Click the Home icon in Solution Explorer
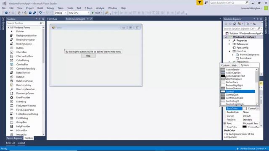The width and height of the screenshot is (269, 151). coord(235,24)
